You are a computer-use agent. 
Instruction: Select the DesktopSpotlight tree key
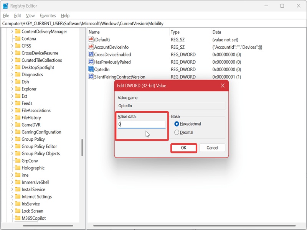click(x=38, y=67)
